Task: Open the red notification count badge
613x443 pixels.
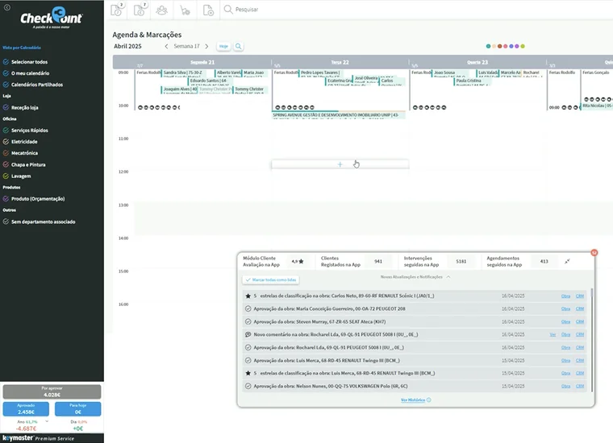Action: click(x=594, y=252)
